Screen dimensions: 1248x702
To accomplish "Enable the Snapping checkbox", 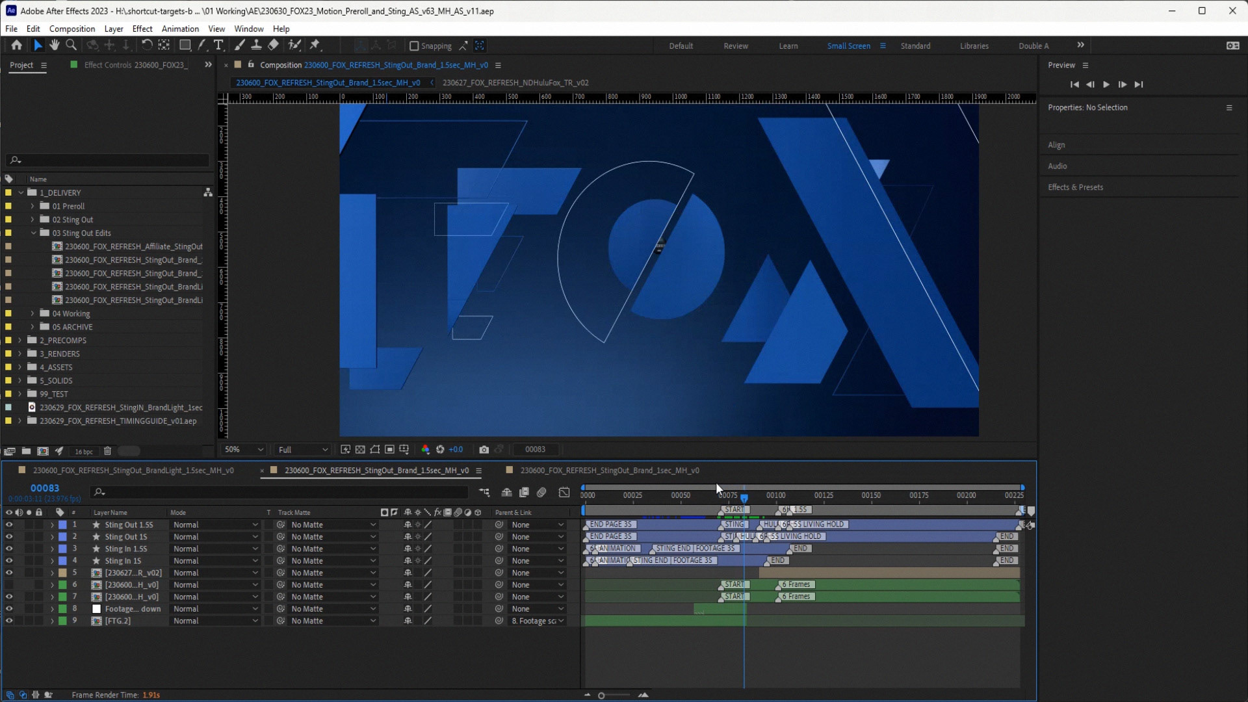I will [x=414, y=45].
